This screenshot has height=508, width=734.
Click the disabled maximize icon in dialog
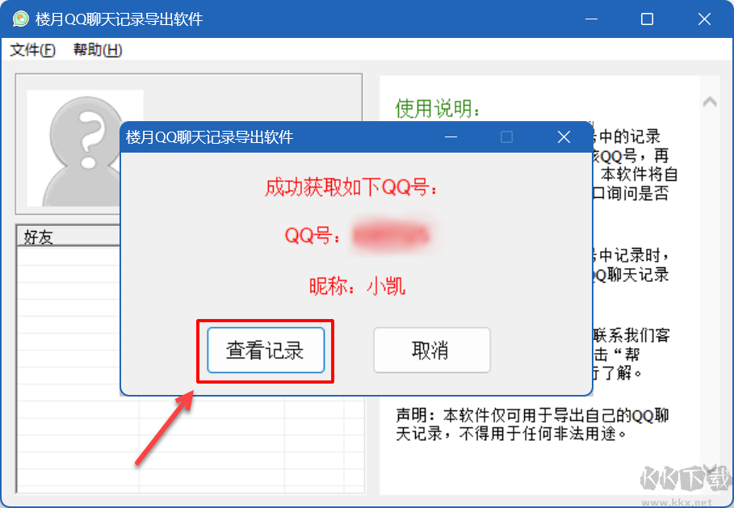click(x=506, y=137)
